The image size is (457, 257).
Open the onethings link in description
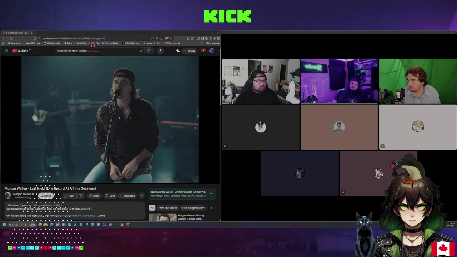coord(75,216)
